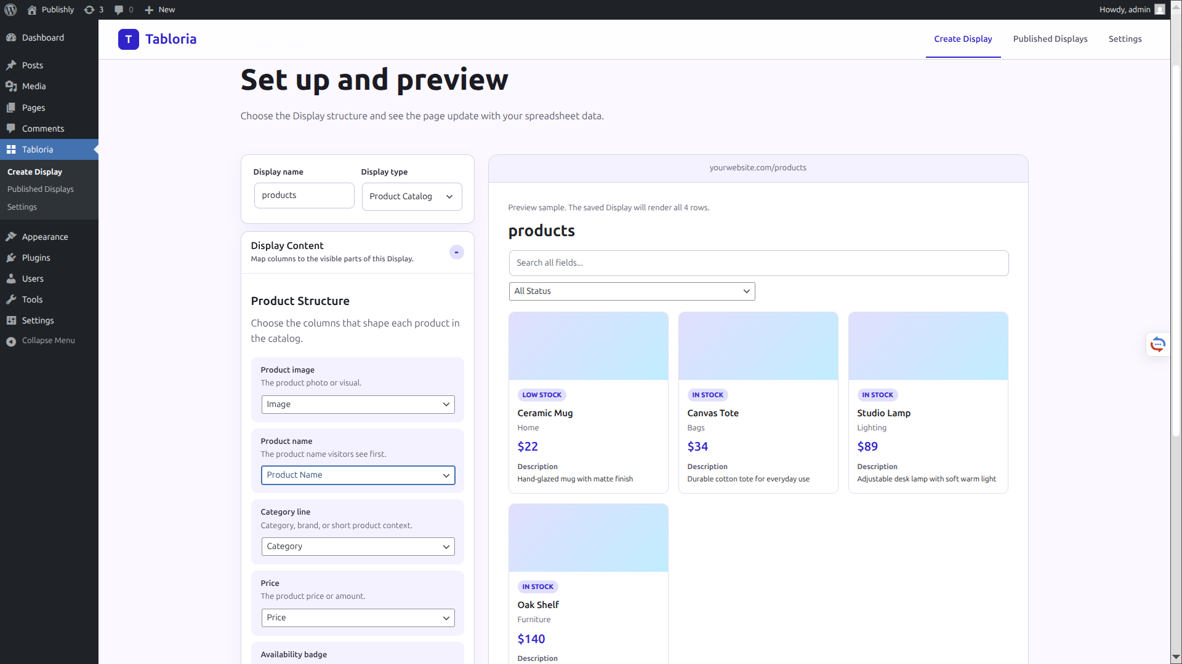The width and height of the screenshot is (1182, 664).
Task: Click the New button in admin bar
Action: (159, 9)
